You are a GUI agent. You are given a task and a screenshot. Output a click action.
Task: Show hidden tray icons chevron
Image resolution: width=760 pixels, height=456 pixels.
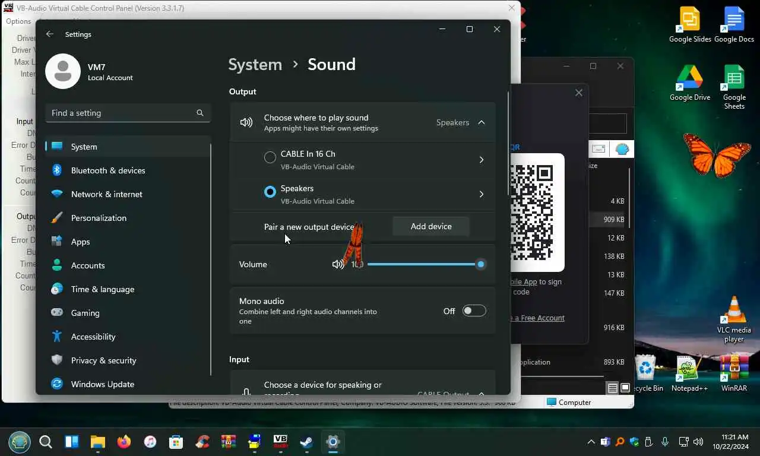click(591, 442)
